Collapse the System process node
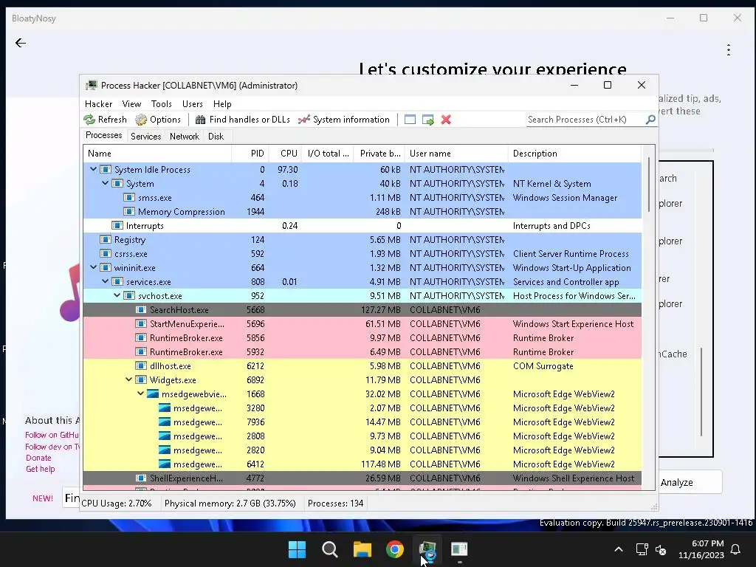 tap(105, 183)
